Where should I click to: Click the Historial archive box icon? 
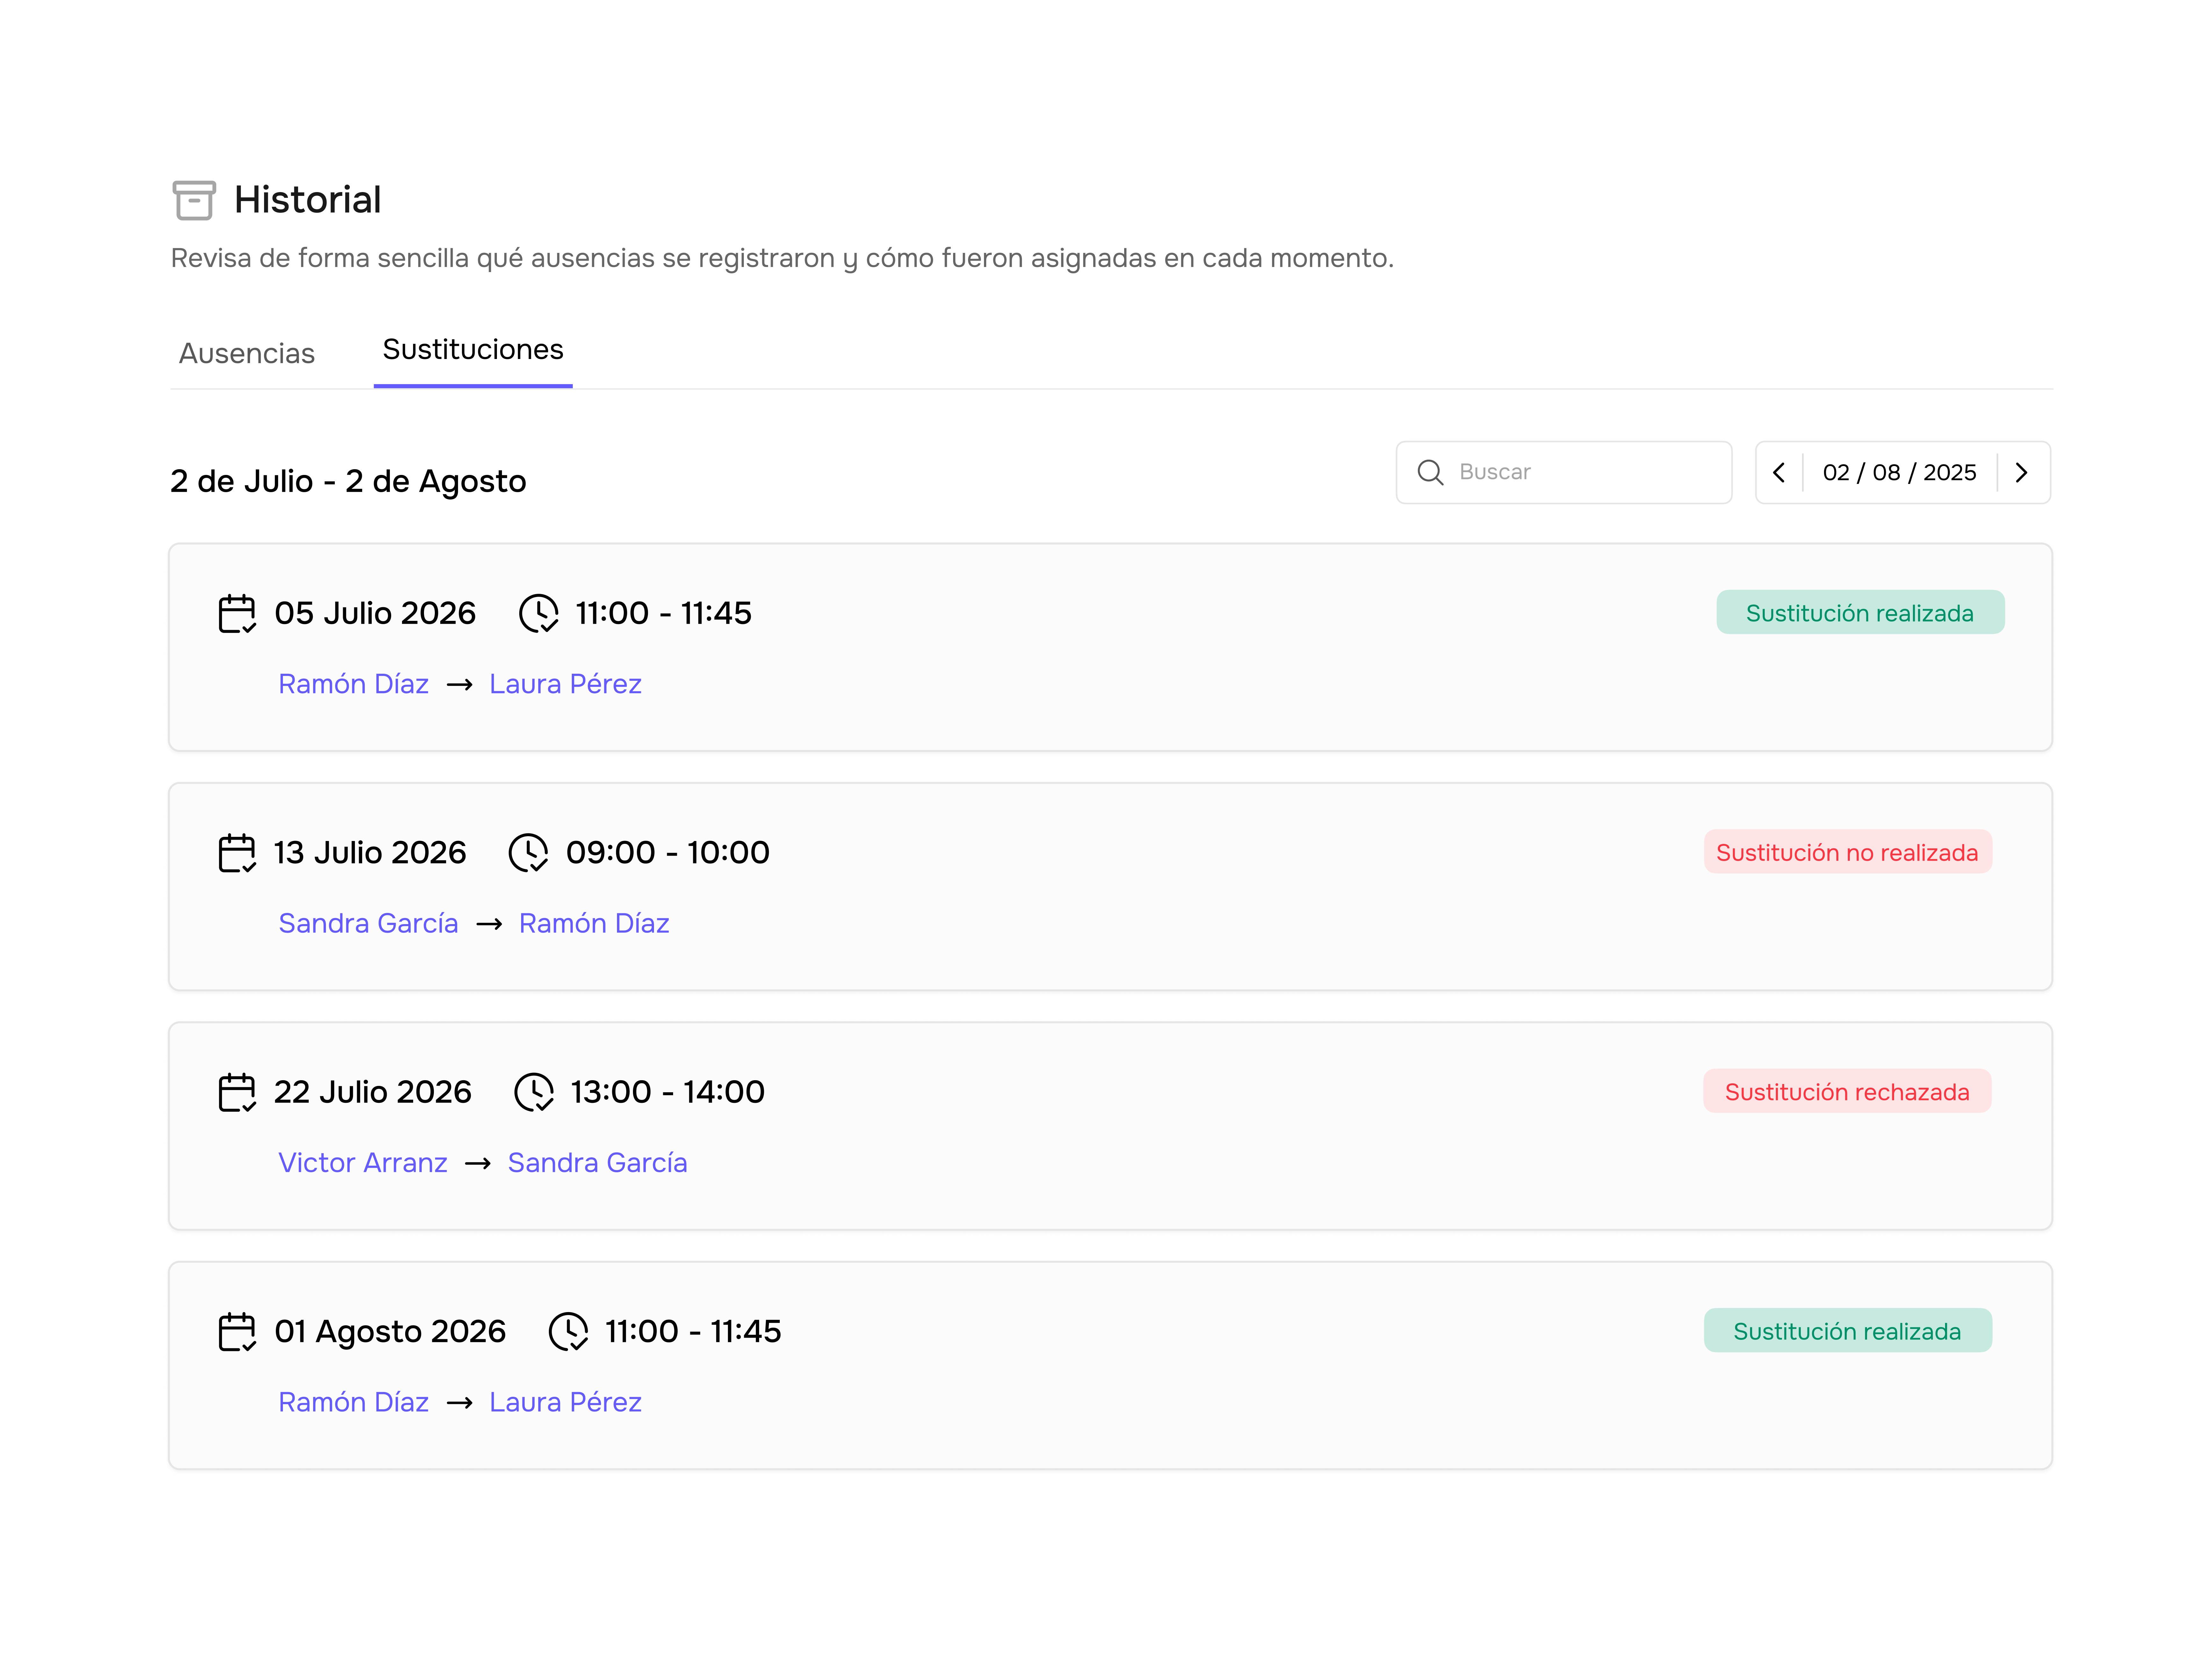coord(194,200)
